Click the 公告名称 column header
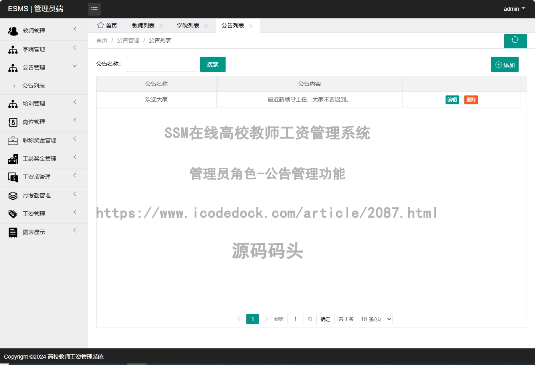Screen dimensions: 535x365 click(157, 84)
